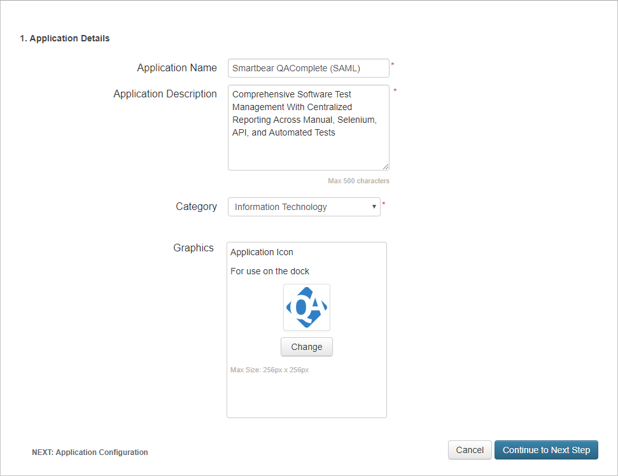This screenshot has width=618, height=476.
Task: Click the "Application Name" label
Action: (177, 67)
